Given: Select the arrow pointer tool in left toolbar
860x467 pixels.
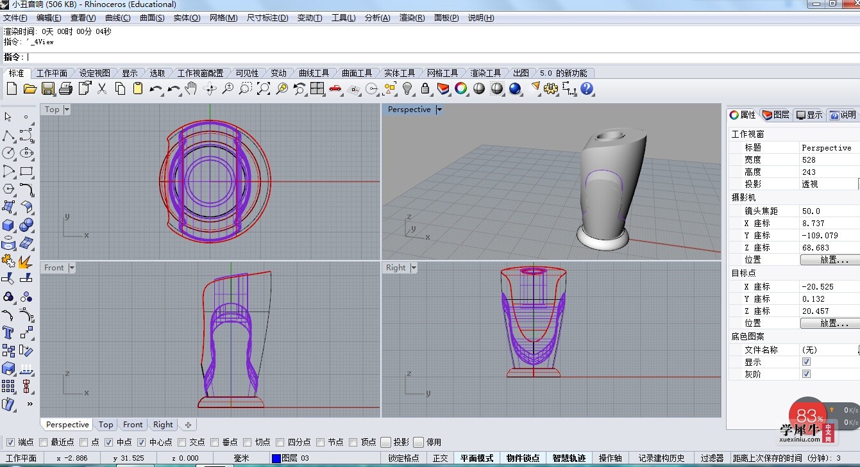Looking at the screenshot, I should [8, 117].
